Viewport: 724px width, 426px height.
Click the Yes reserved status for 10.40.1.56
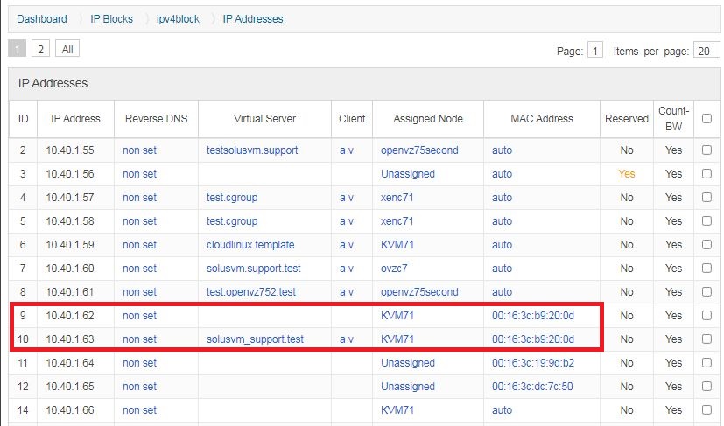coord(626,174)
